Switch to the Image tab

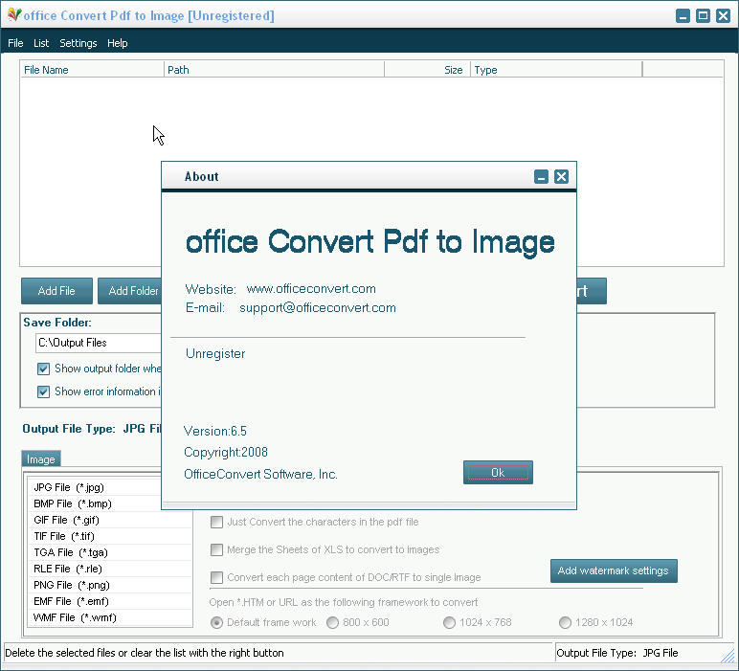point(41,459)
